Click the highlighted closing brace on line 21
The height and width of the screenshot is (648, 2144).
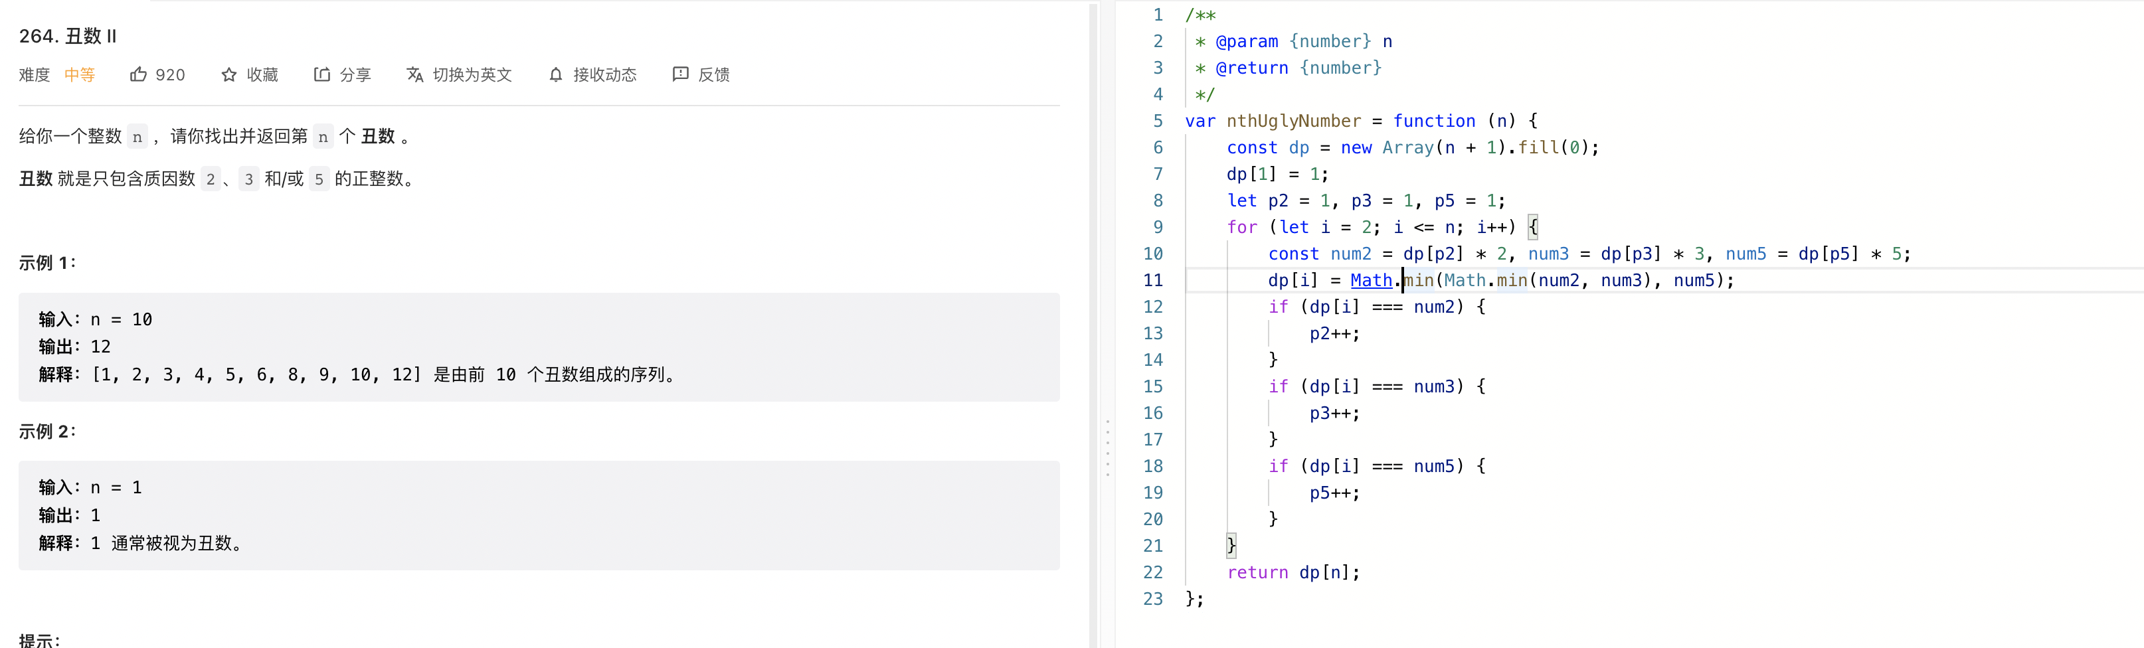pyautogui.click(x=1231, y=546)
